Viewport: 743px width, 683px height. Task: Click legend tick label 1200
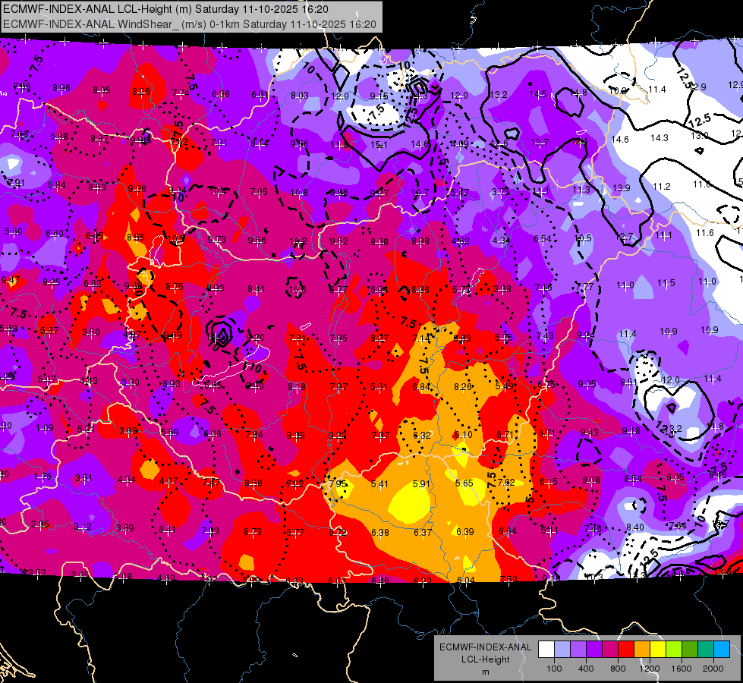[649, 669]
